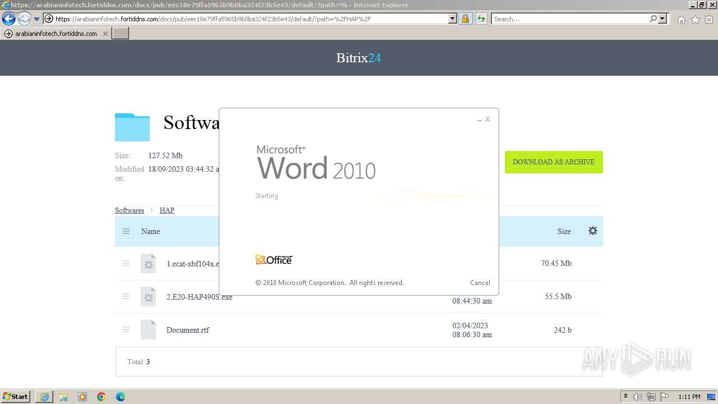This screenshot has width=718, height=404.
Task: Click the file icon of 1.ecat-xbf104x
Action: tap(148, 264)
